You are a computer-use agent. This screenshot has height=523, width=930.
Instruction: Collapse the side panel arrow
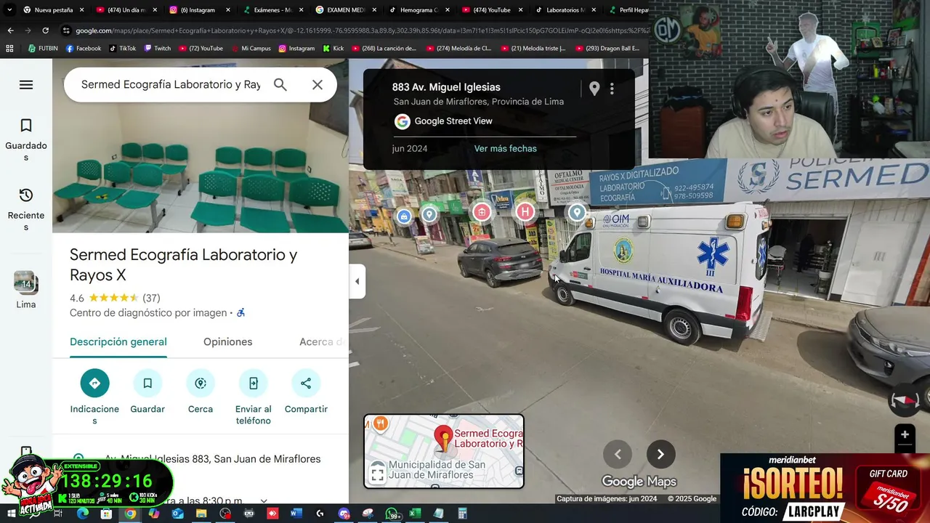[357, 281]
